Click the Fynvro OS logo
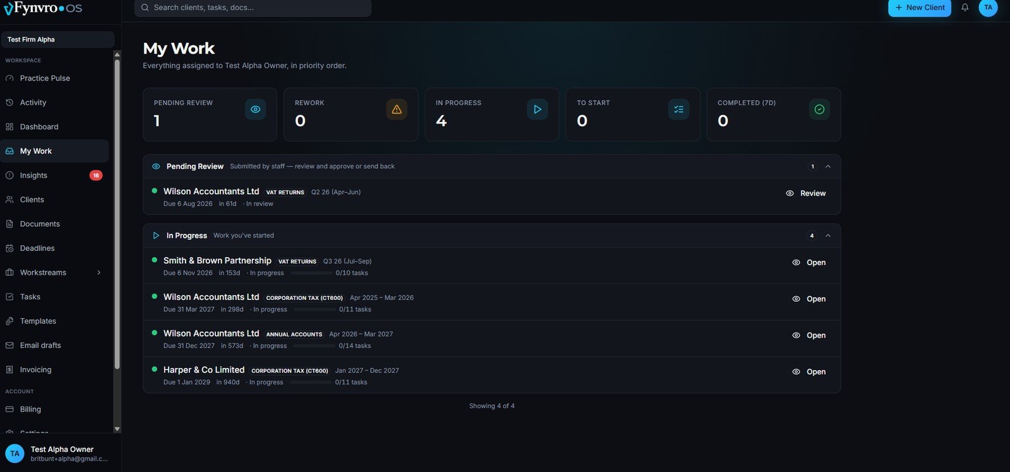The image size is (1010, 472). click(43, 8)
